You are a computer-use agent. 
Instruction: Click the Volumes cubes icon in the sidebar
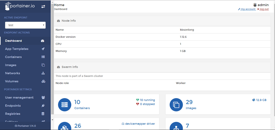click(x=43, y=81)
